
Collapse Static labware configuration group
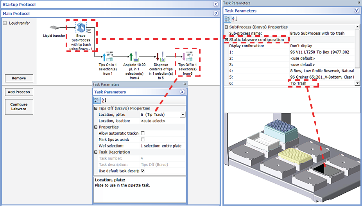pos(226,39)
